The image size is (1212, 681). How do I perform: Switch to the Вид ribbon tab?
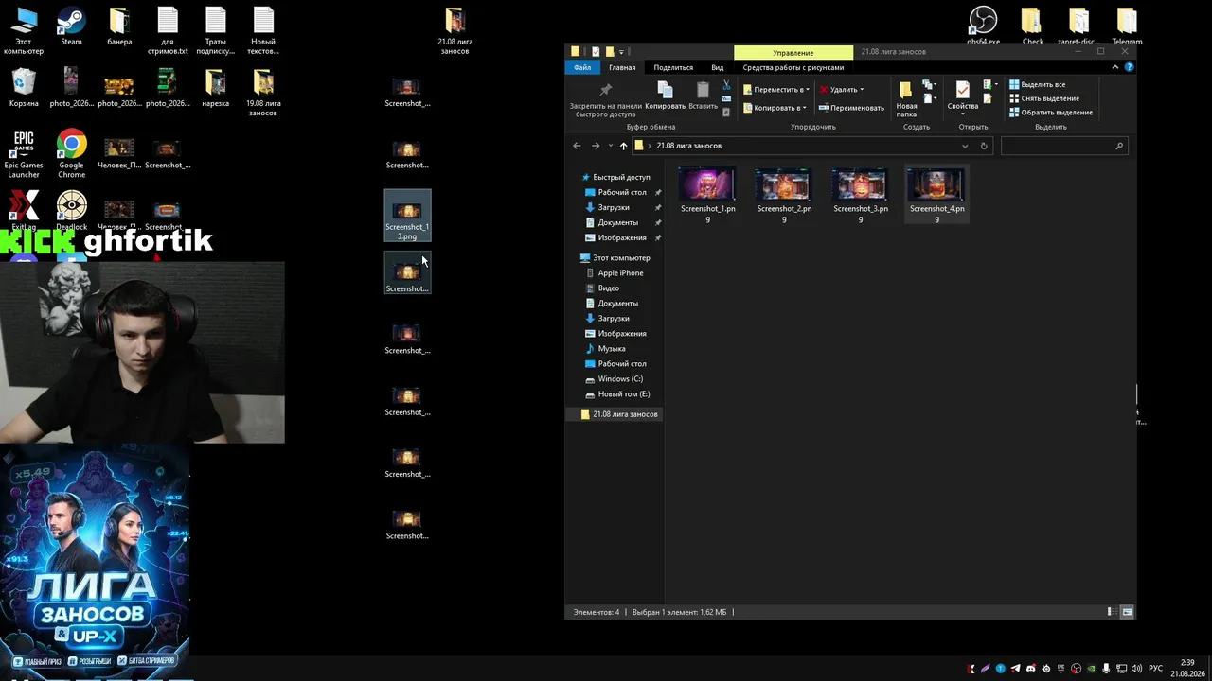pyautogui.click(x=718, y=68)
